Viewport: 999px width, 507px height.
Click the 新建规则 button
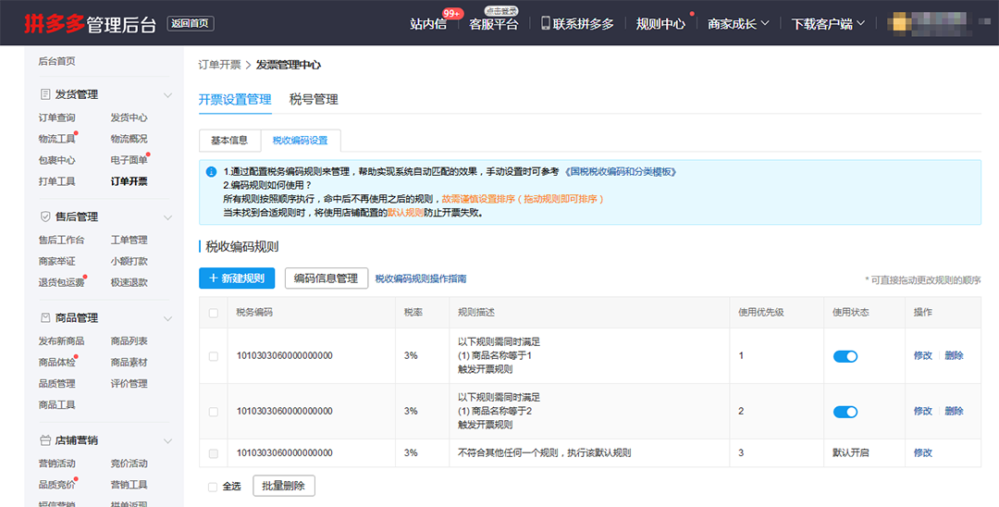[237, 278]
